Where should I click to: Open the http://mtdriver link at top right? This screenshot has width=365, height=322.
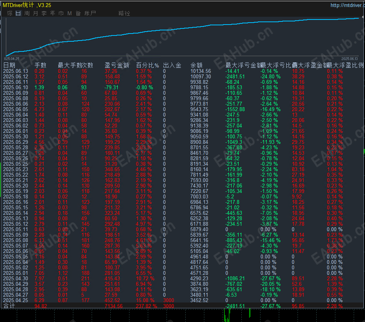pyautogui.click(x=347, y=5)
